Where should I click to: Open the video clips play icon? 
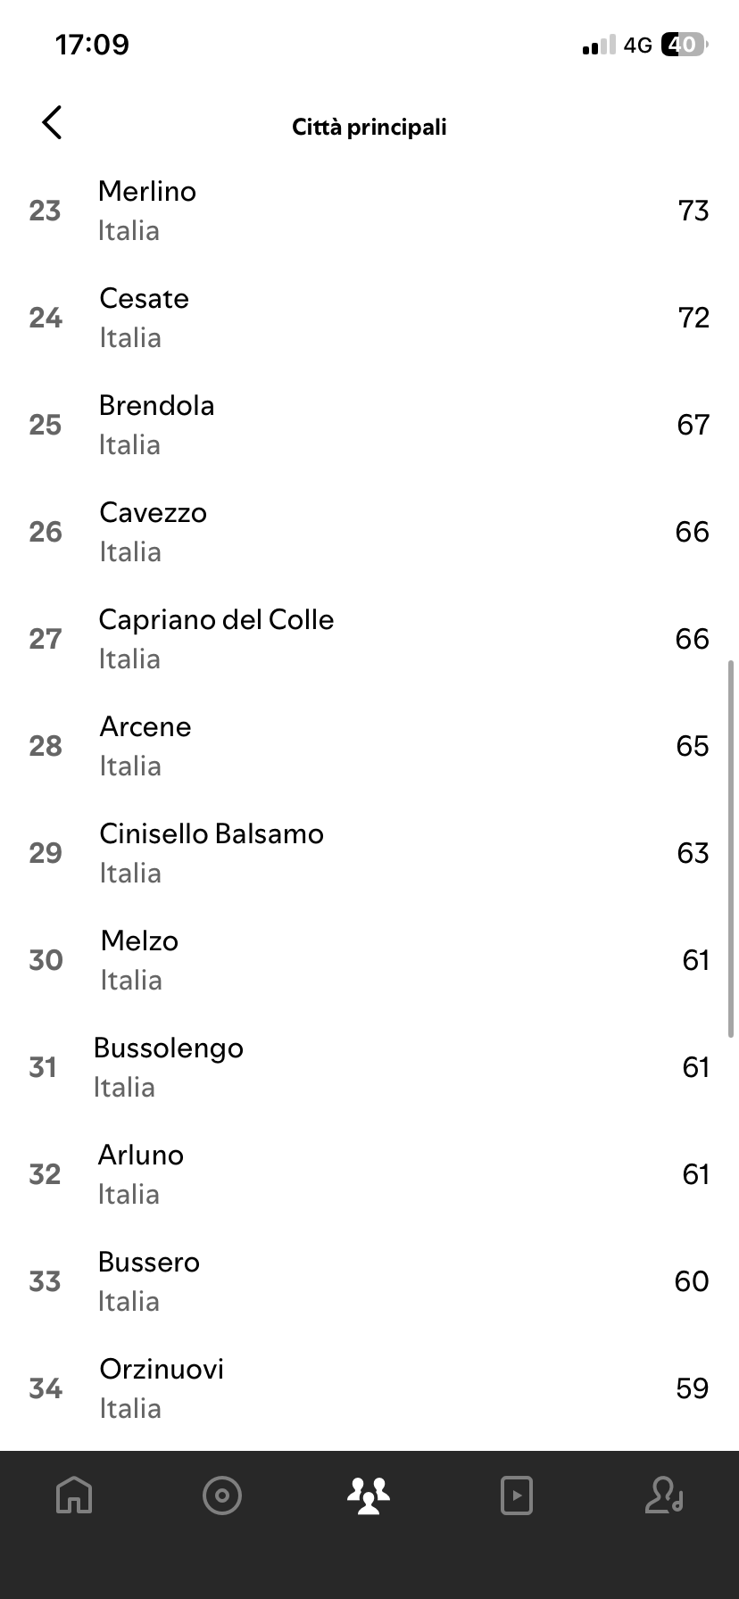tap(517, 1495)
